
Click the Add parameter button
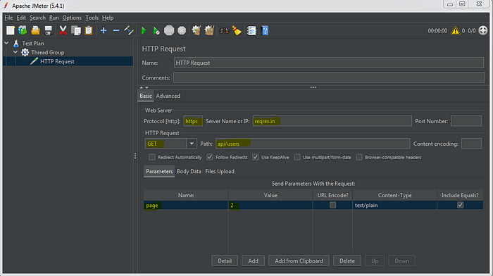pos(253,261)
